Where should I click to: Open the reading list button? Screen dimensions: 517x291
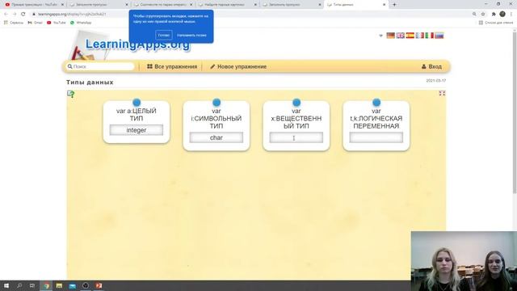[496, 23]
